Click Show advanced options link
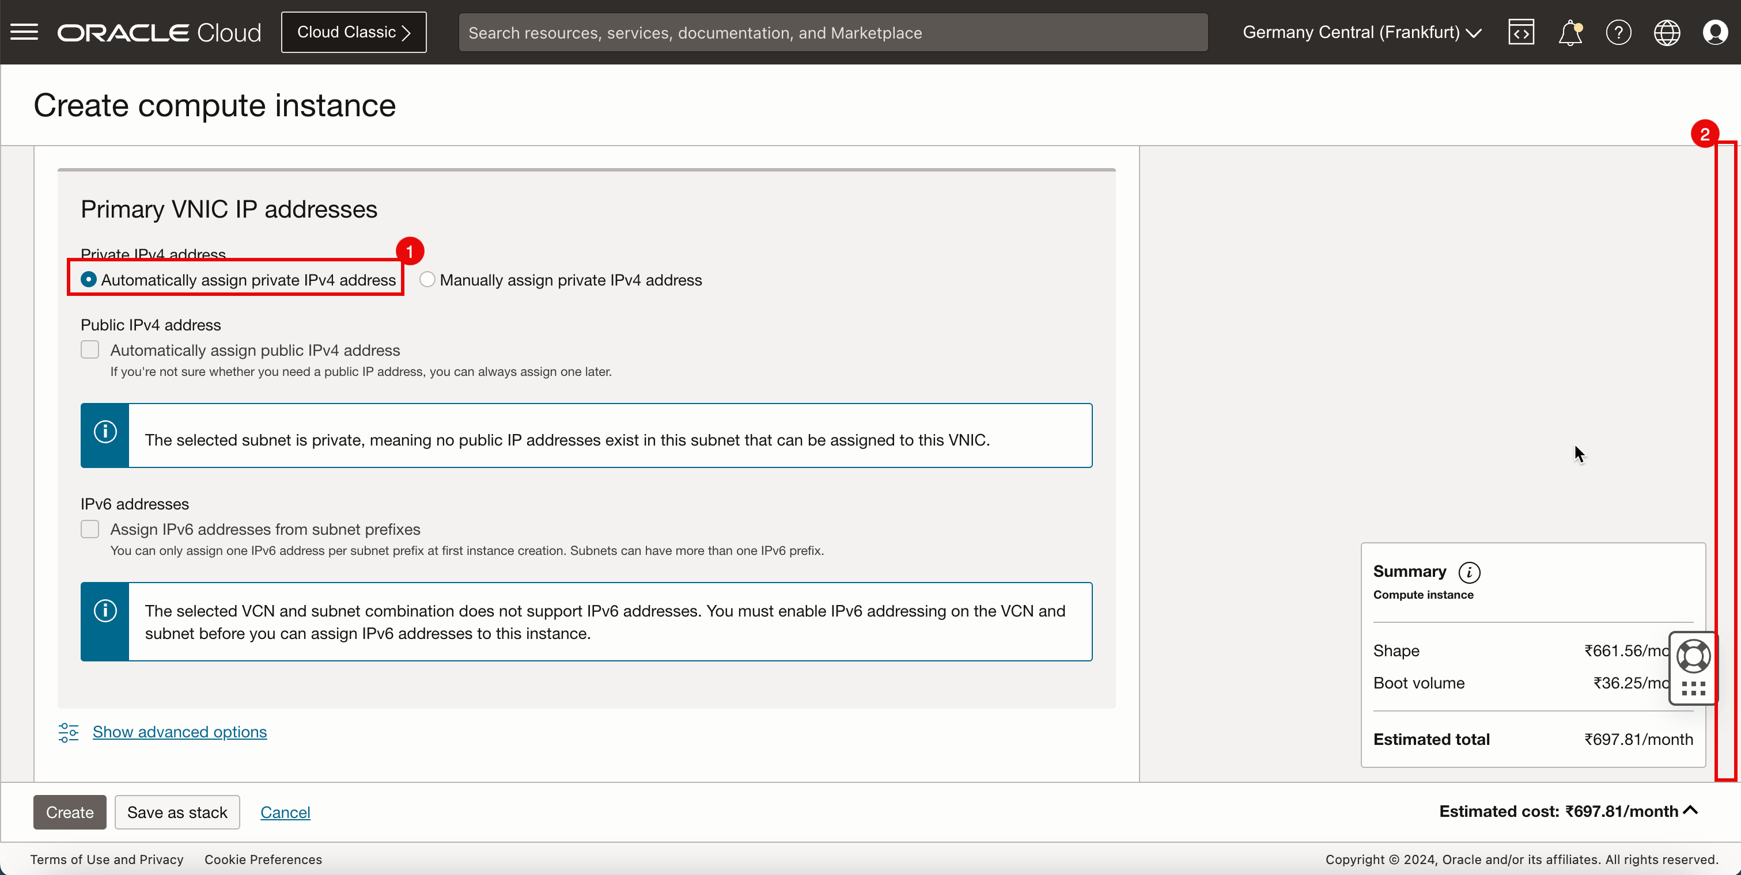Screen dimensions: 1741x875 tap(179, 733)
